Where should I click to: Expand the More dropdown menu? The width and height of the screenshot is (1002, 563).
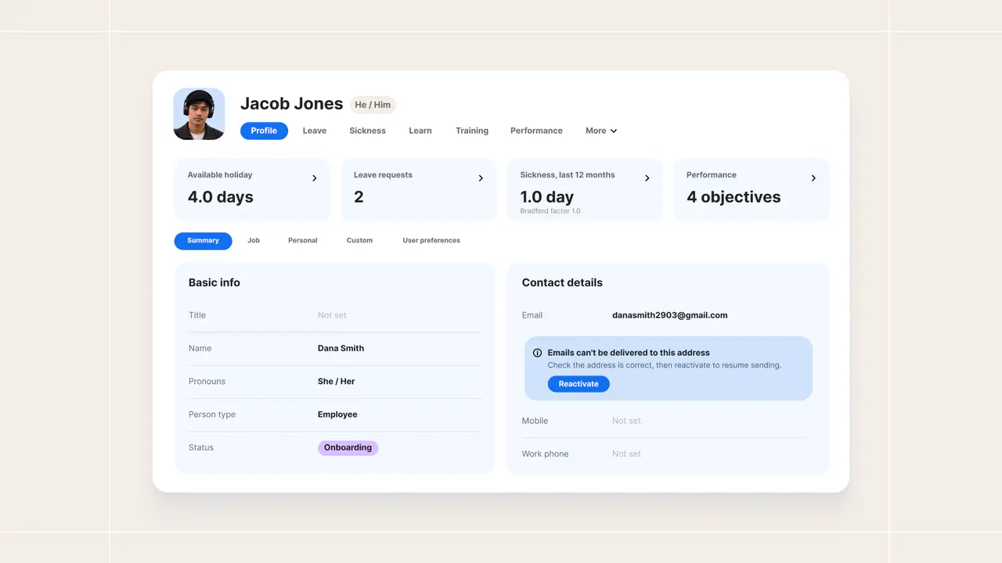pyautogui.click(x=601, y=131)
